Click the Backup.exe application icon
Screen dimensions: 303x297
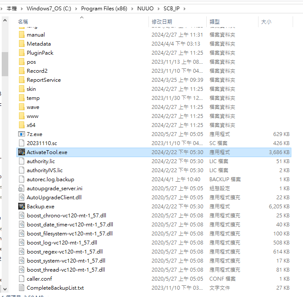click(x=22, y=207)
